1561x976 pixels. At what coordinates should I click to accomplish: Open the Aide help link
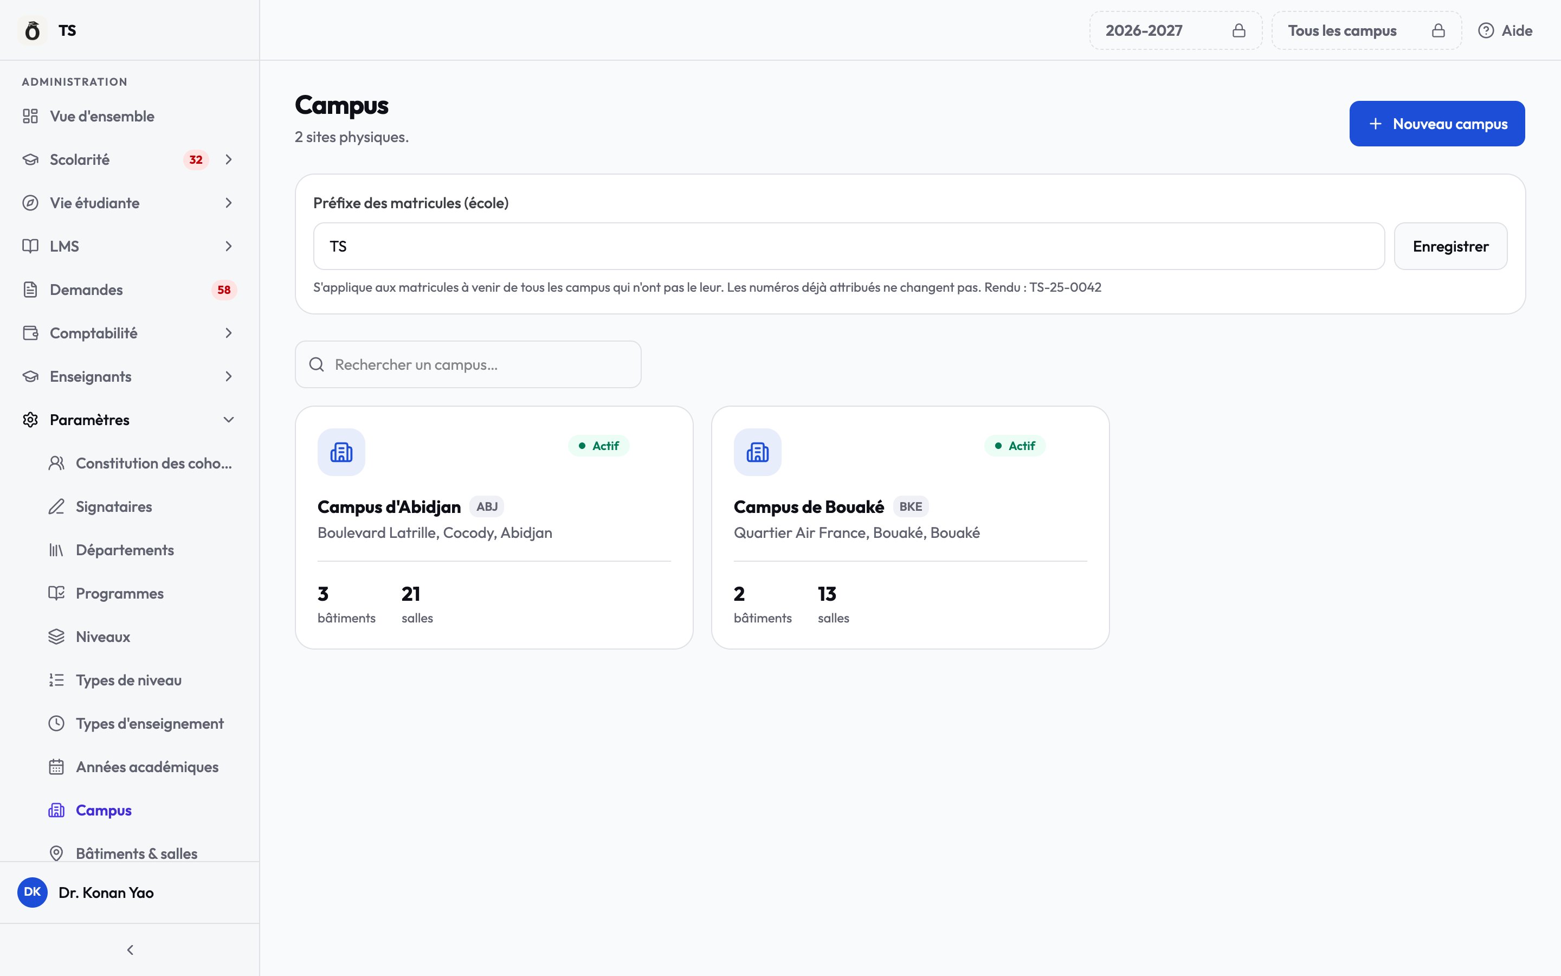pos(1505,30)
